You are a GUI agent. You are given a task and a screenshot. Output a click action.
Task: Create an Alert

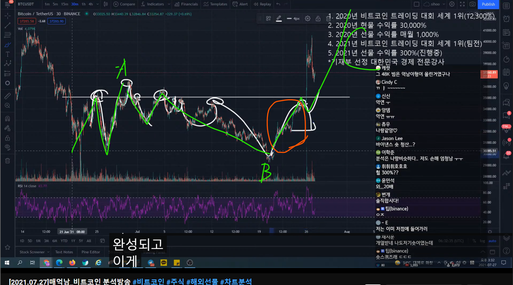point(240,4)
